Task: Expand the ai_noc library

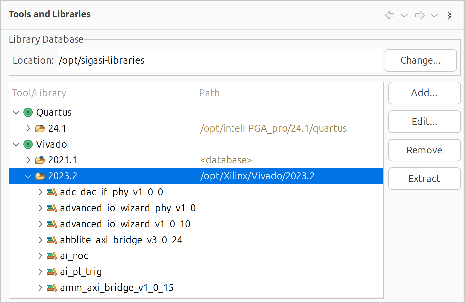Action: 40,256
